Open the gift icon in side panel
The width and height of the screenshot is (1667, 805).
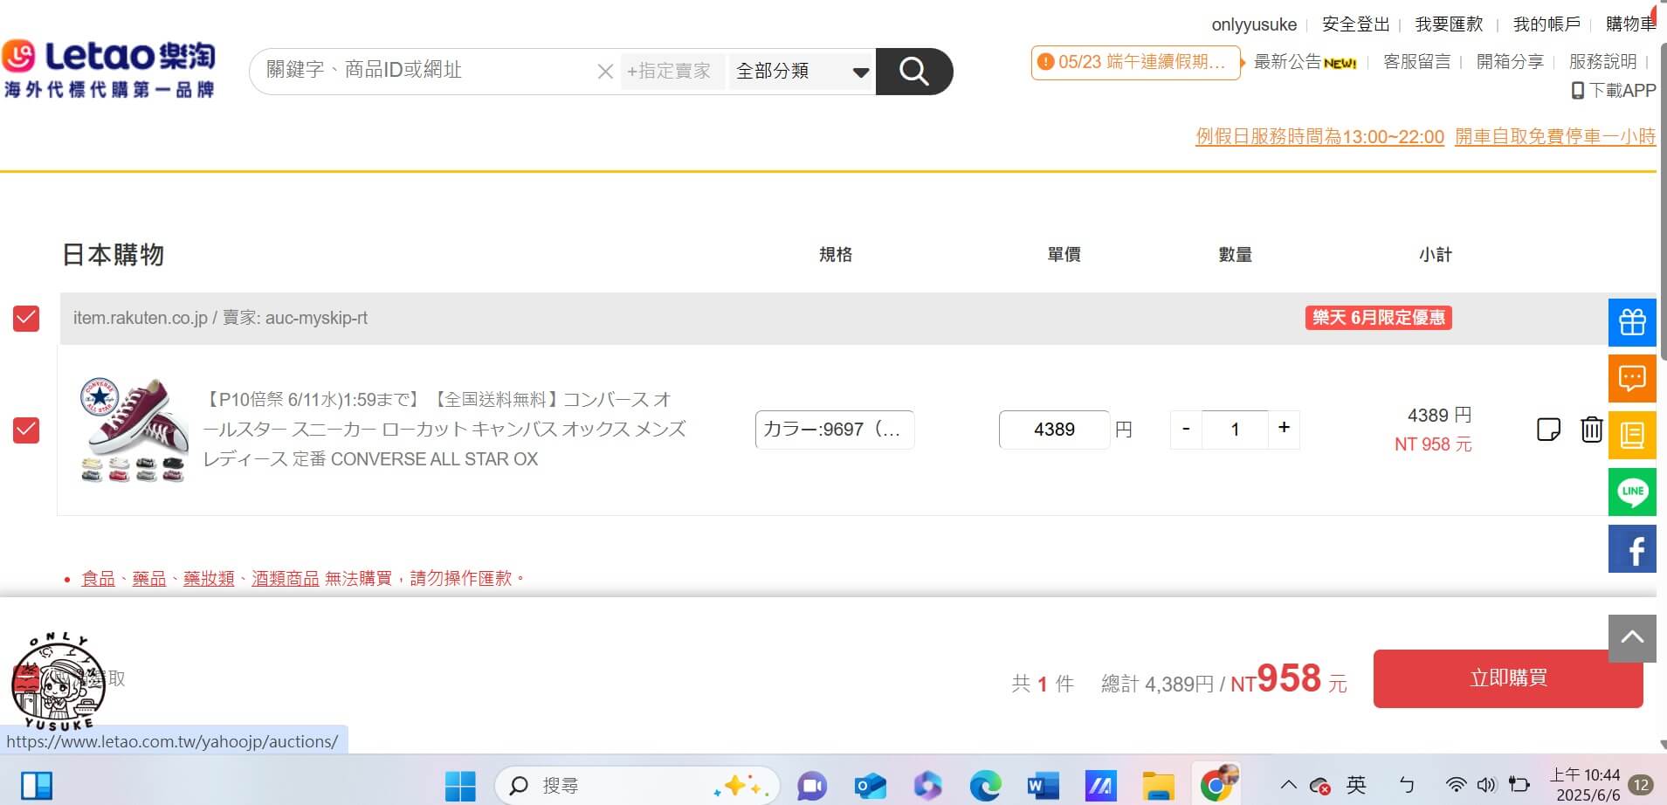point(1632,322)
